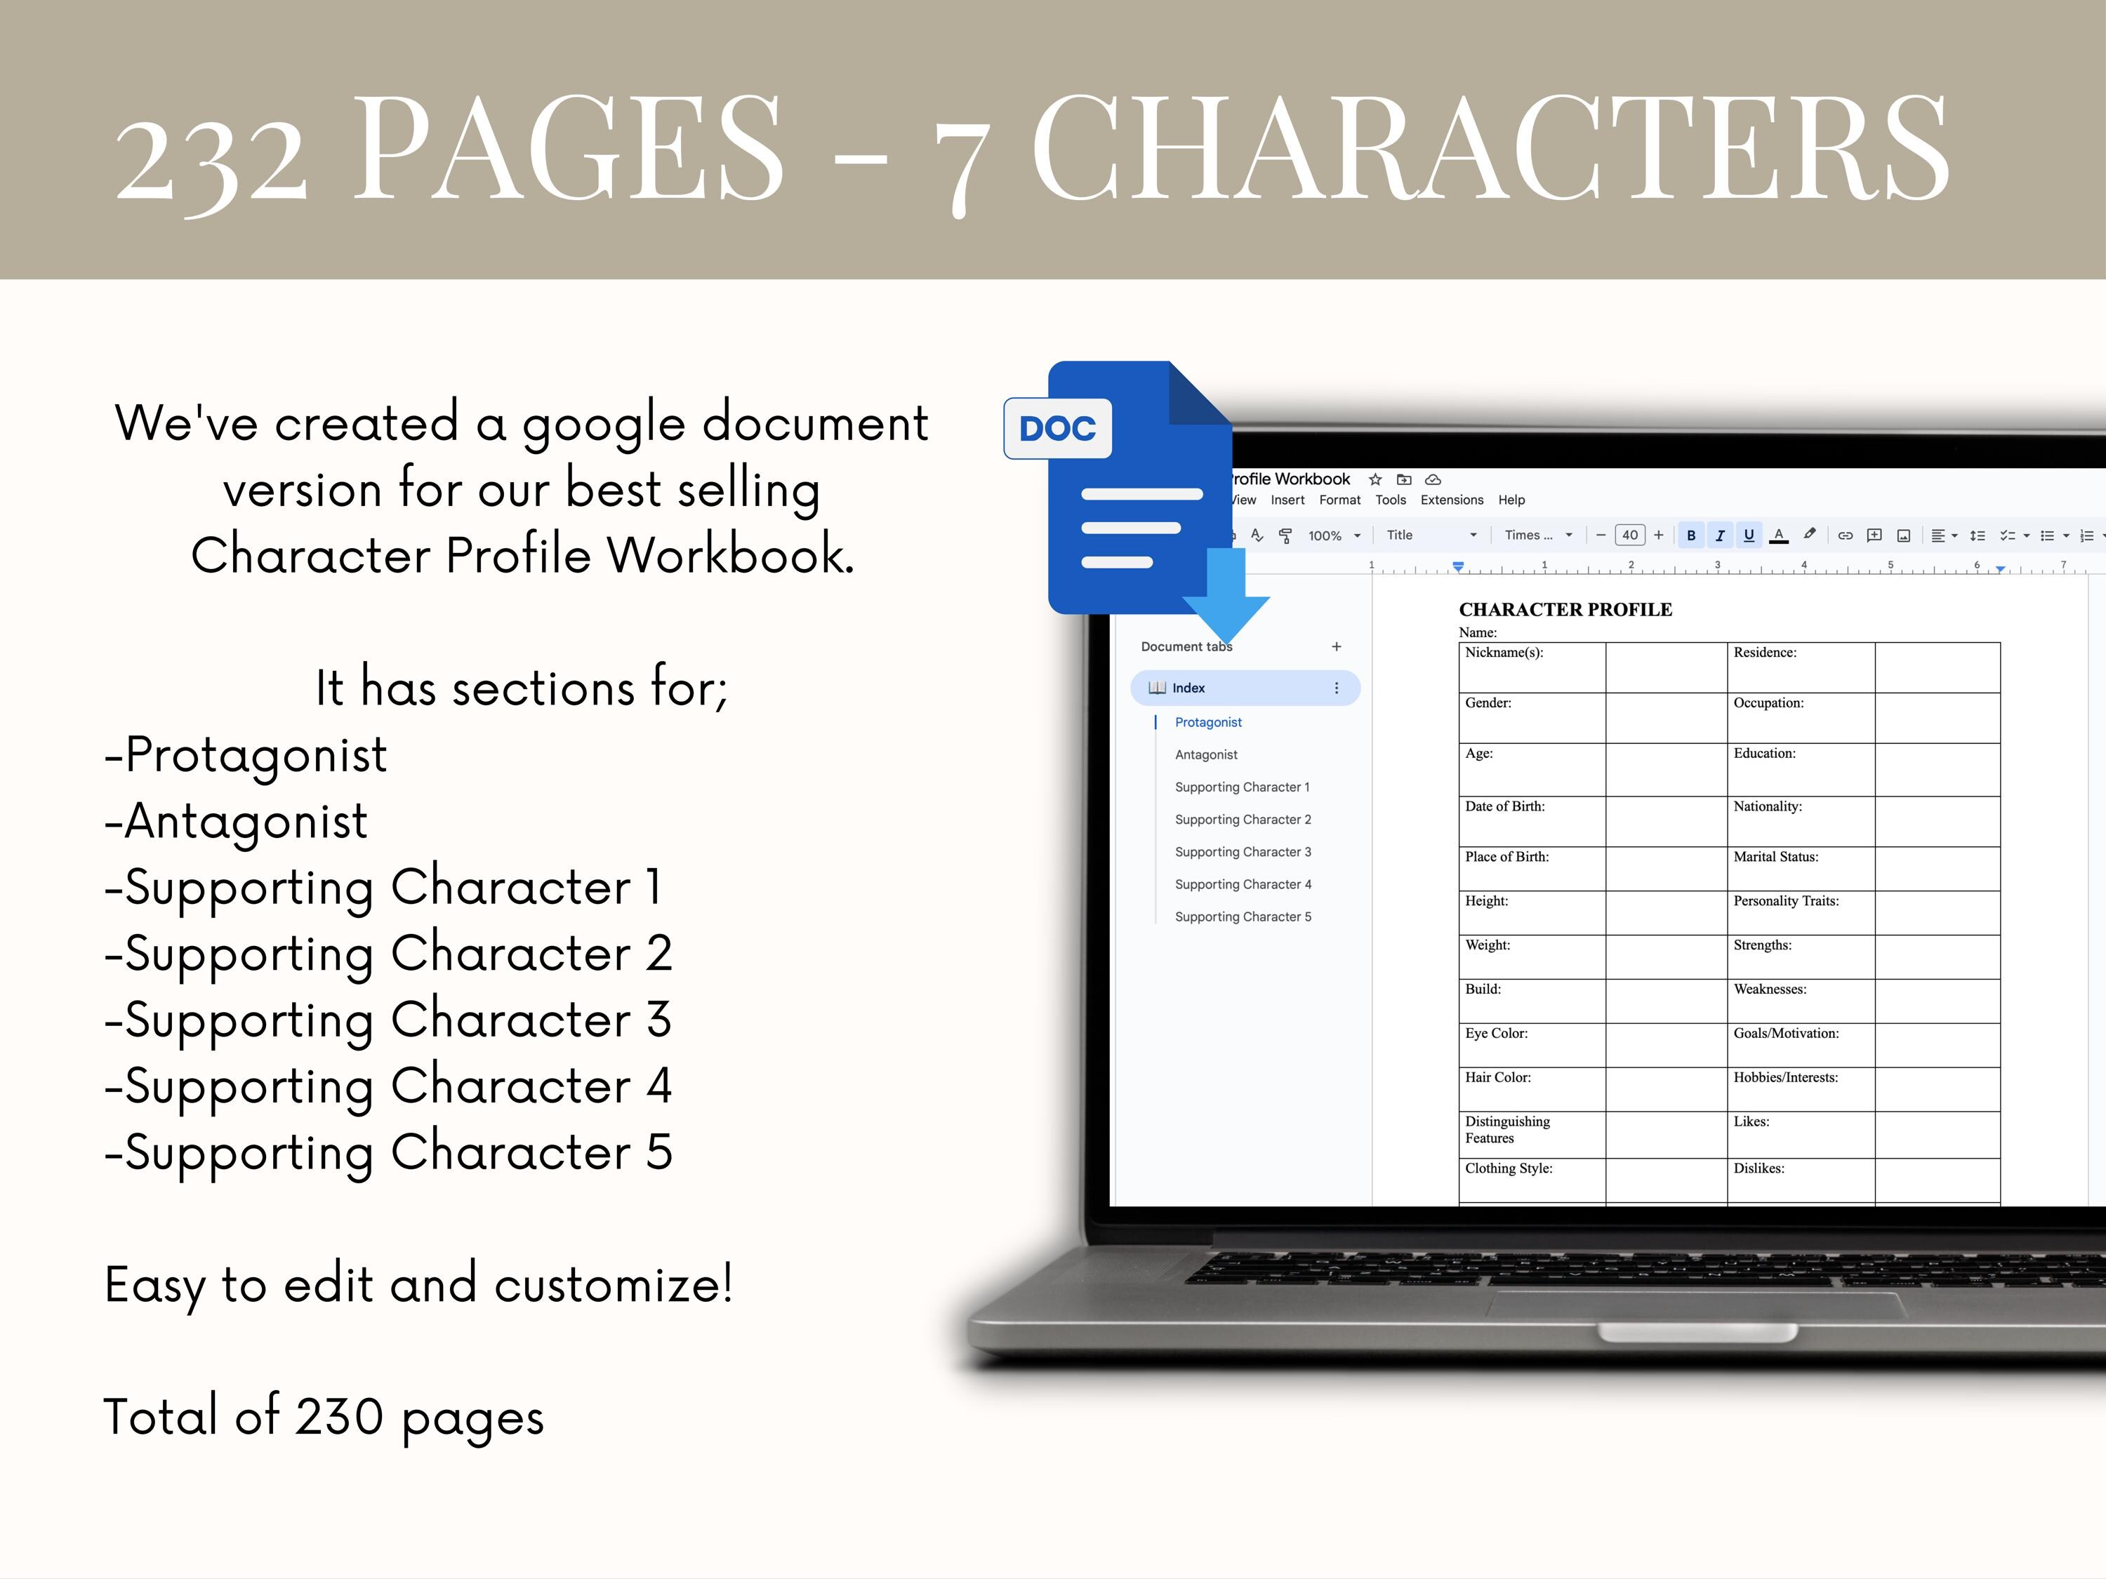Star the Profile Workbook document

(x=1375, y=480)
